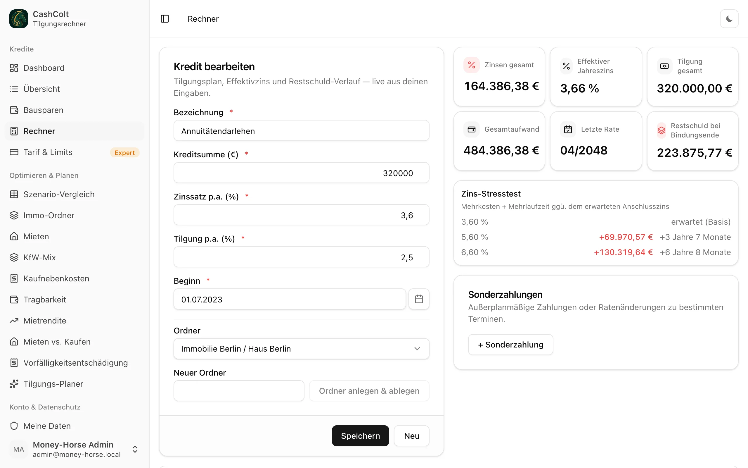Click the +3 Jahre 7 Monate text

(695, 237)
